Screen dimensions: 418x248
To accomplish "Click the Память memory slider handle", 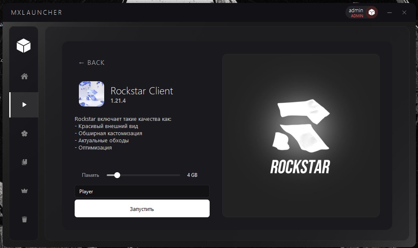I will coord(117,175).
